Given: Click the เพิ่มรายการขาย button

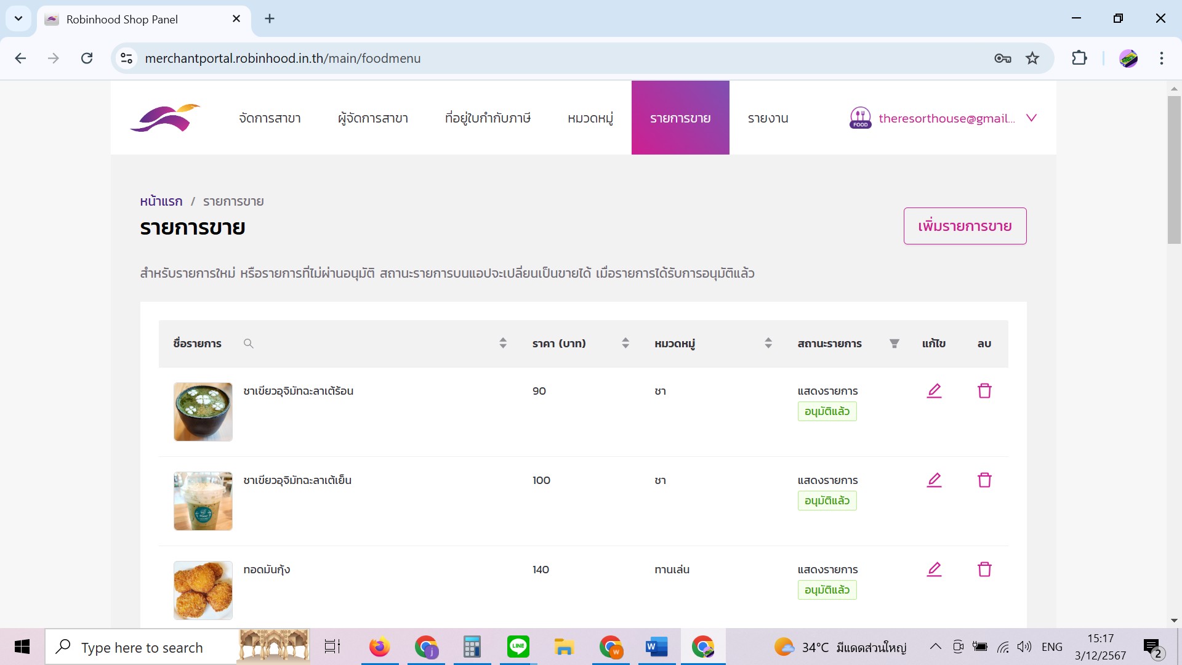Looking at the screenshot, I should tap(964, 226).
